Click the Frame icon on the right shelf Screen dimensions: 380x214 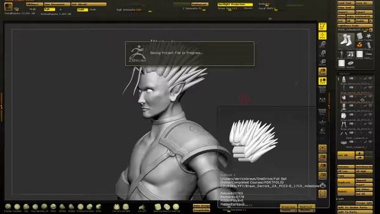click(x=322, y=149)
